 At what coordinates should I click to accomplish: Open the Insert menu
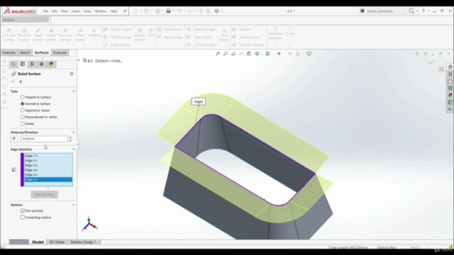point(76,11)
